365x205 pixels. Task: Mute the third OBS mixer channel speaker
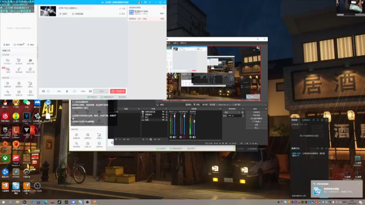click(194, 137)
